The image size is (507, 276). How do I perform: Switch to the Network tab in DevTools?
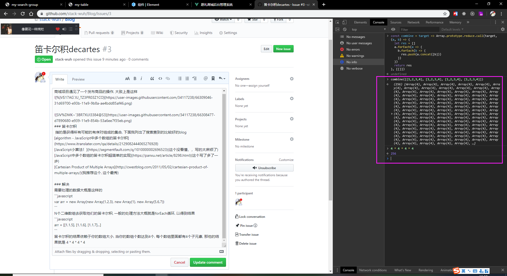pos(413,22)
